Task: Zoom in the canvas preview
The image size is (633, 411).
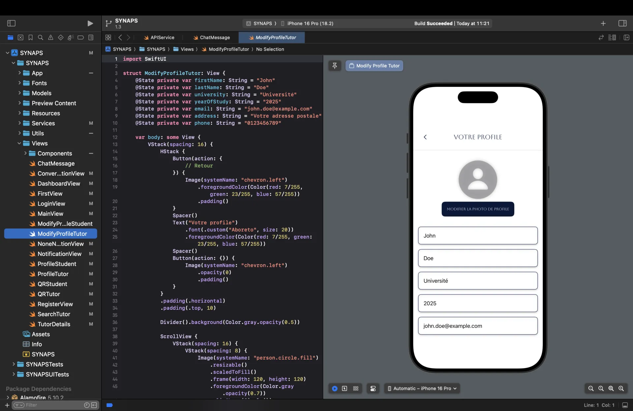Action: click(621, 389)
